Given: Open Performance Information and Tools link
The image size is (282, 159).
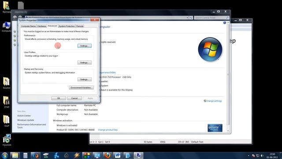Looking at the screenshot, I should coord(31,126).
